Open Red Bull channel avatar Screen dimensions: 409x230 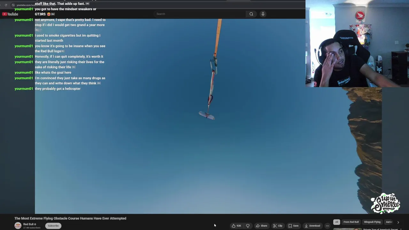18,226
